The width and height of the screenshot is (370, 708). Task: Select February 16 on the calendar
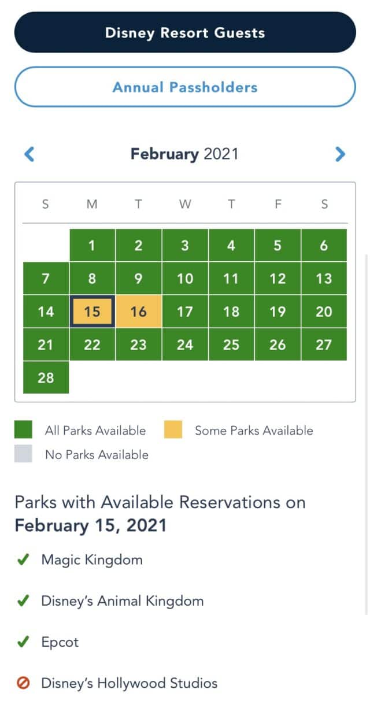click(139, 312)
